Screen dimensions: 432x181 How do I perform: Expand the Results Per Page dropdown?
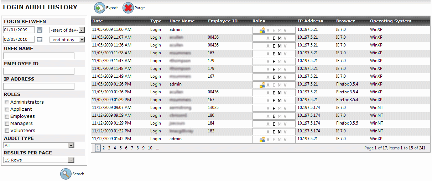pyautogui.click(x=71, y=160)
